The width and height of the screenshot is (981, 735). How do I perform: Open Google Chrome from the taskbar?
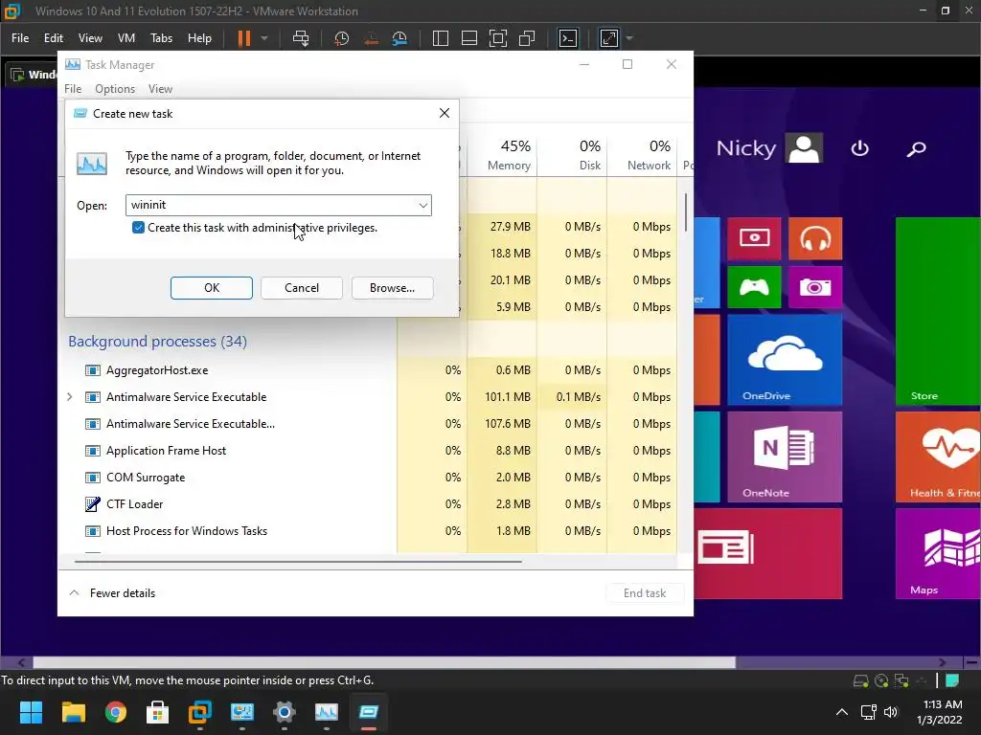click(x=116, y=712)
